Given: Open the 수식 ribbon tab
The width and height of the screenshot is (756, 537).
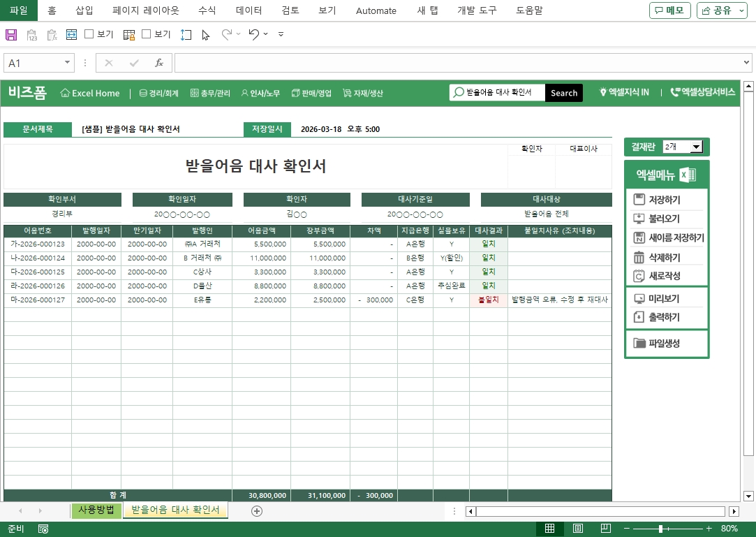Looking at the screenshot, I should (x=207, y=10).
